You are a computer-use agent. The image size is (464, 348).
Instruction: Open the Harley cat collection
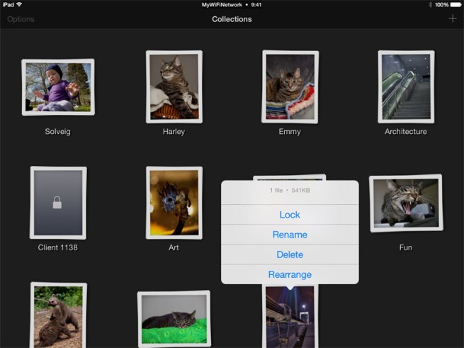174,86
